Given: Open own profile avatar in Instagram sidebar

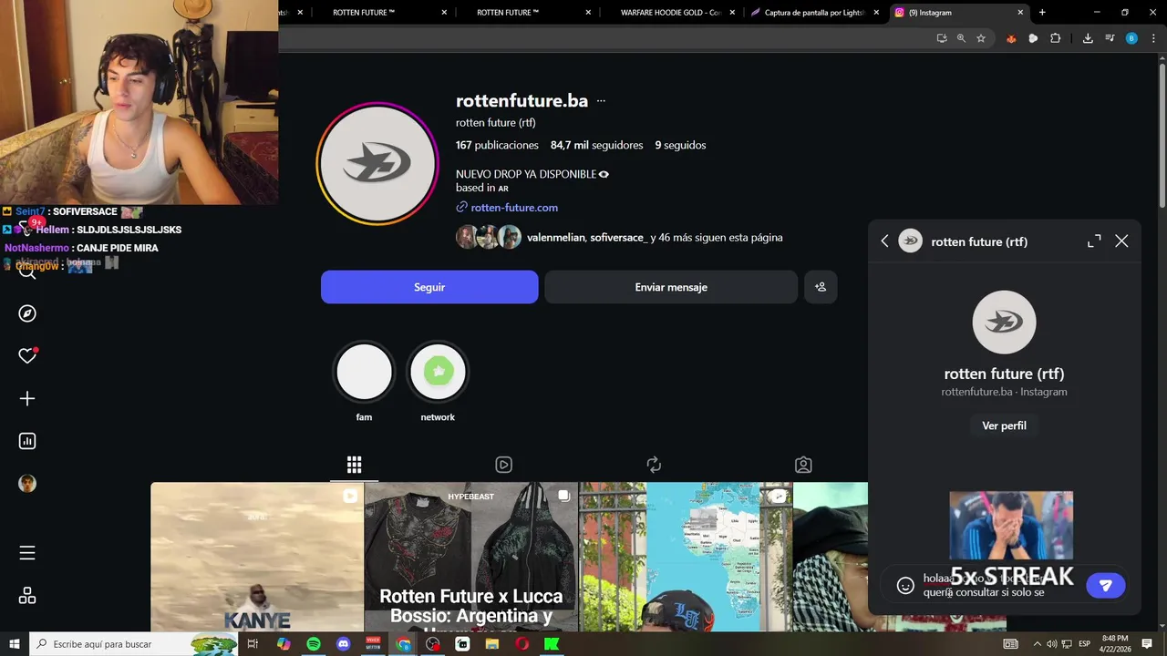Looking at the screenshot, I should pos(27,484).
